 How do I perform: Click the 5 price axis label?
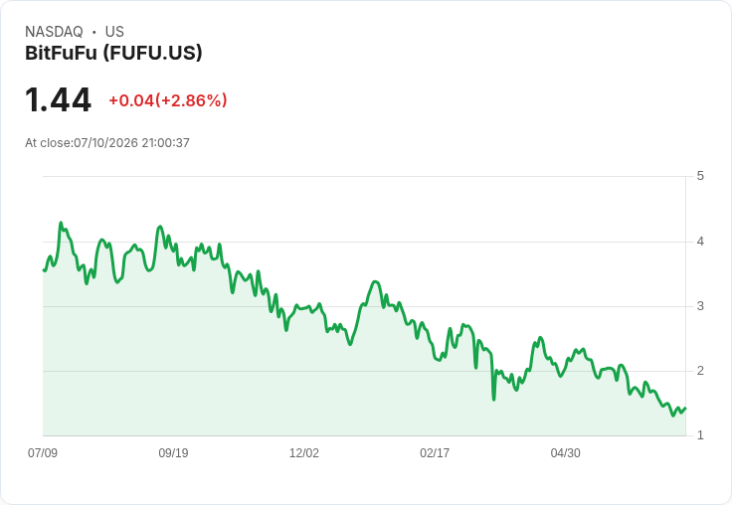700,176
